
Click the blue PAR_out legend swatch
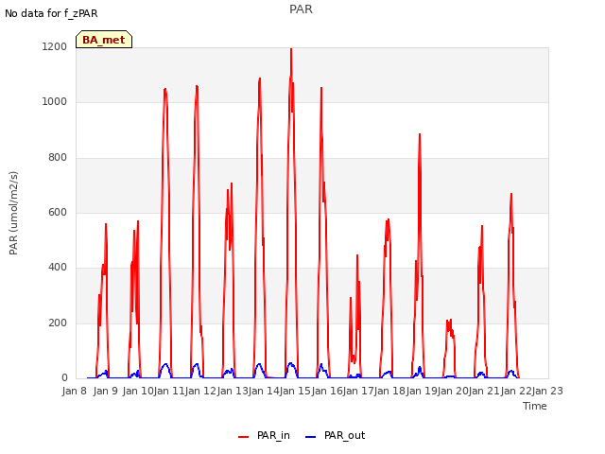click(311, 437)
